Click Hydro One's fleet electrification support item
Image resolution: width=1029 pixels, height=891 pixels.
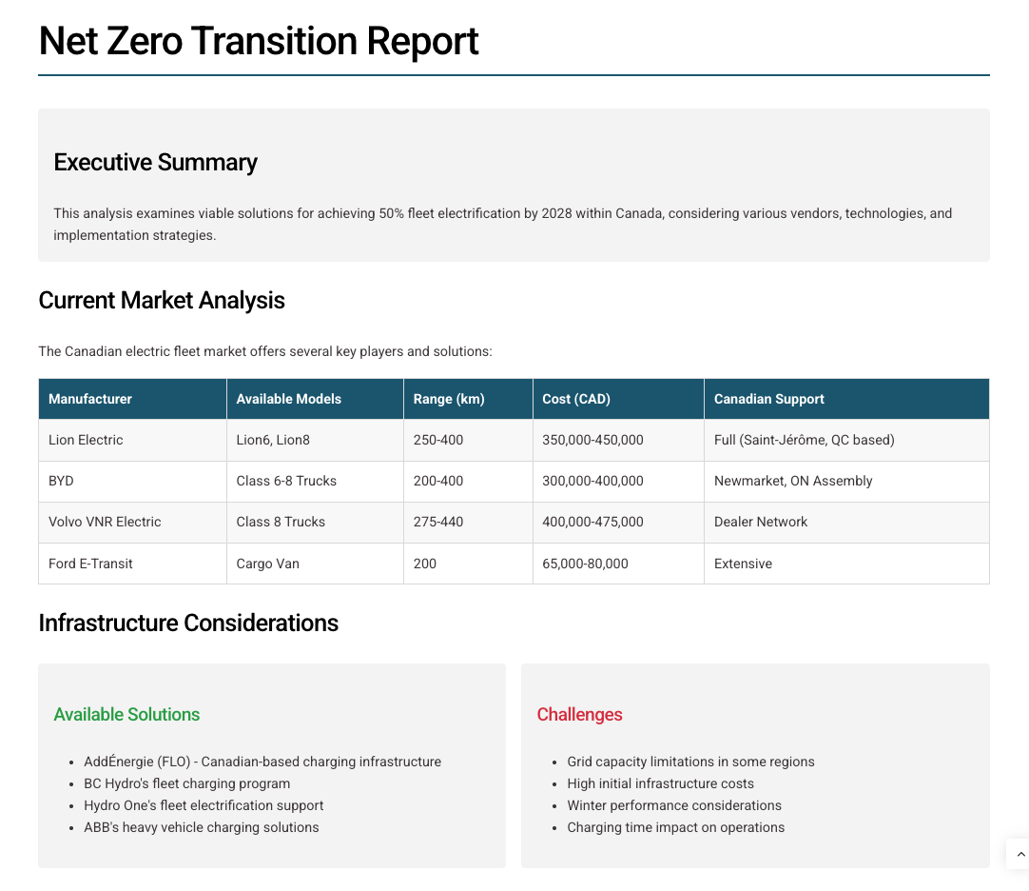[204, 805]
